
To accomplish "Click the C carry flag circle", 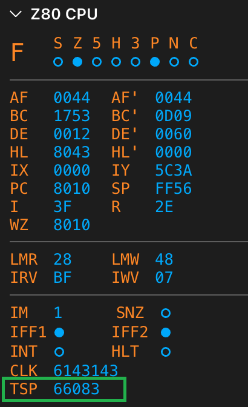I will [x=194, y=62].
